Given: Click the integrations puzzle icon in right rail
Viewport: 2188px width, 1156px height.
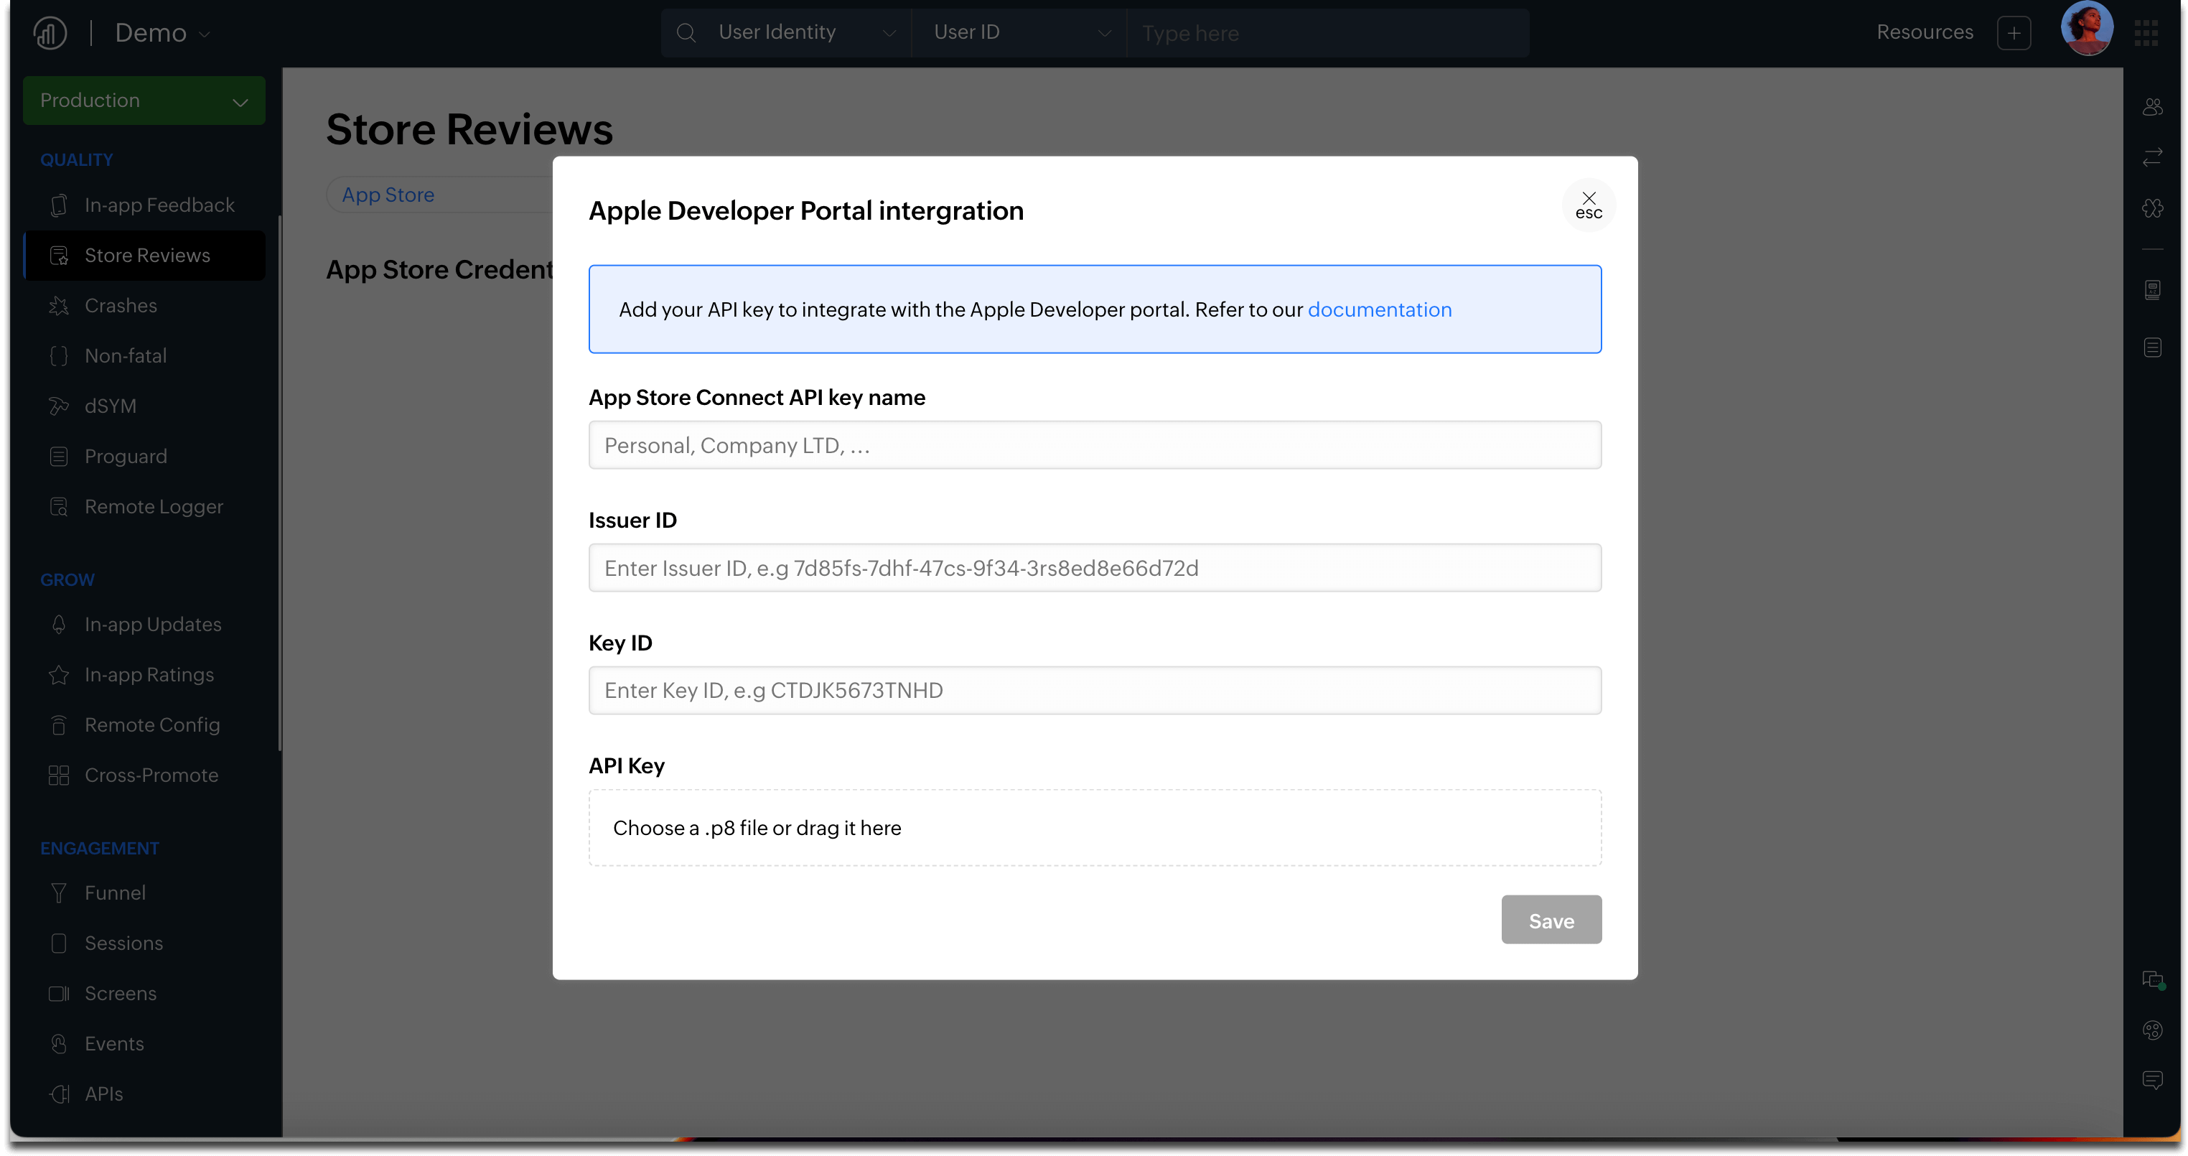Looking at the screenshot, I should [x=2152, y=208].
